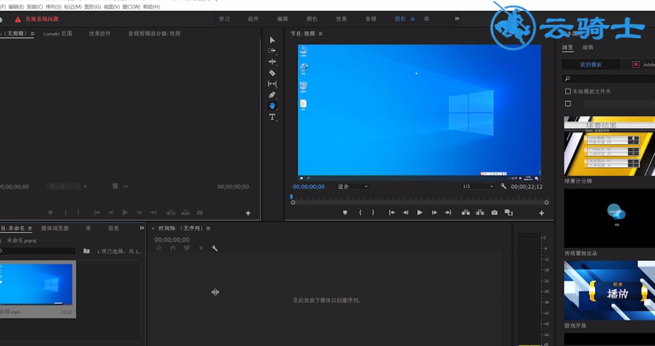Step back one frame in Program monitor
Image resolution: width=655 pixels, height=346 pixels.
[x=405, y=213]
